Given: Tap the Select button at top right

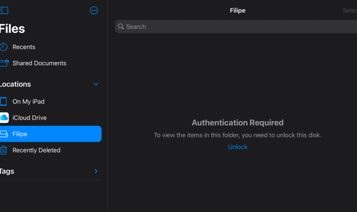Looking at the screenshot, I should click(x=350, y=11).
